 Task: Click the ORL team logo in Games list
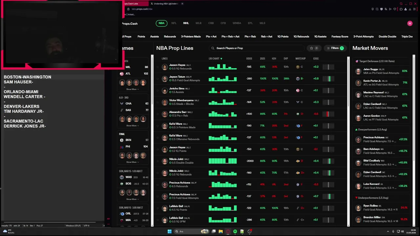point(122,214)
